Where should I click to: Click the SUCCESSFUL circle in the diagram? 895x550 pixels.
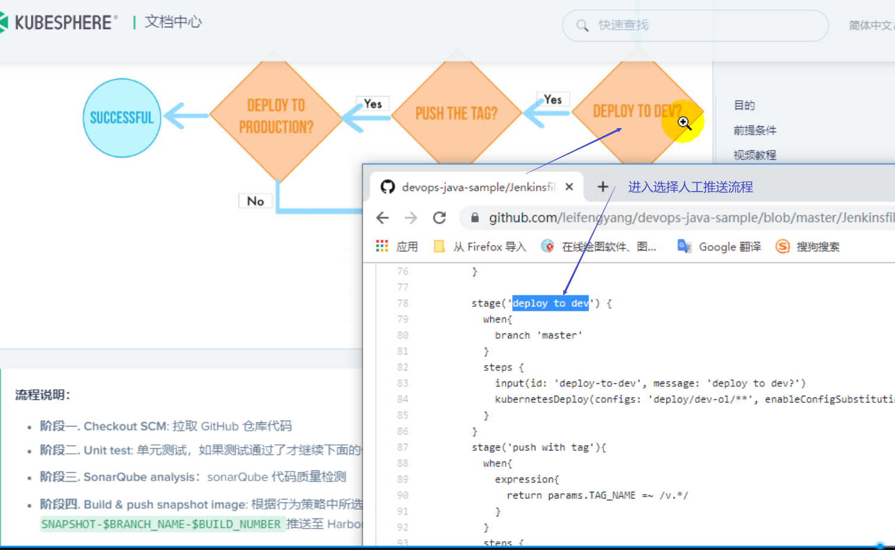click(122, 117)
